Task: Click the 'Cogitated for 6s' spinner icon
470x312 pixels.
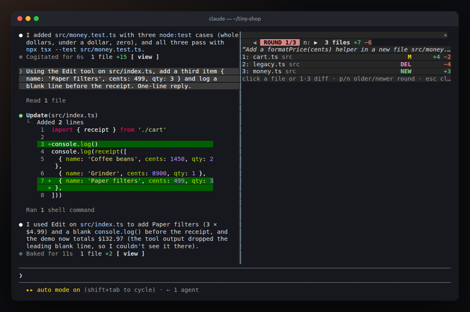Action: point(21,57)
